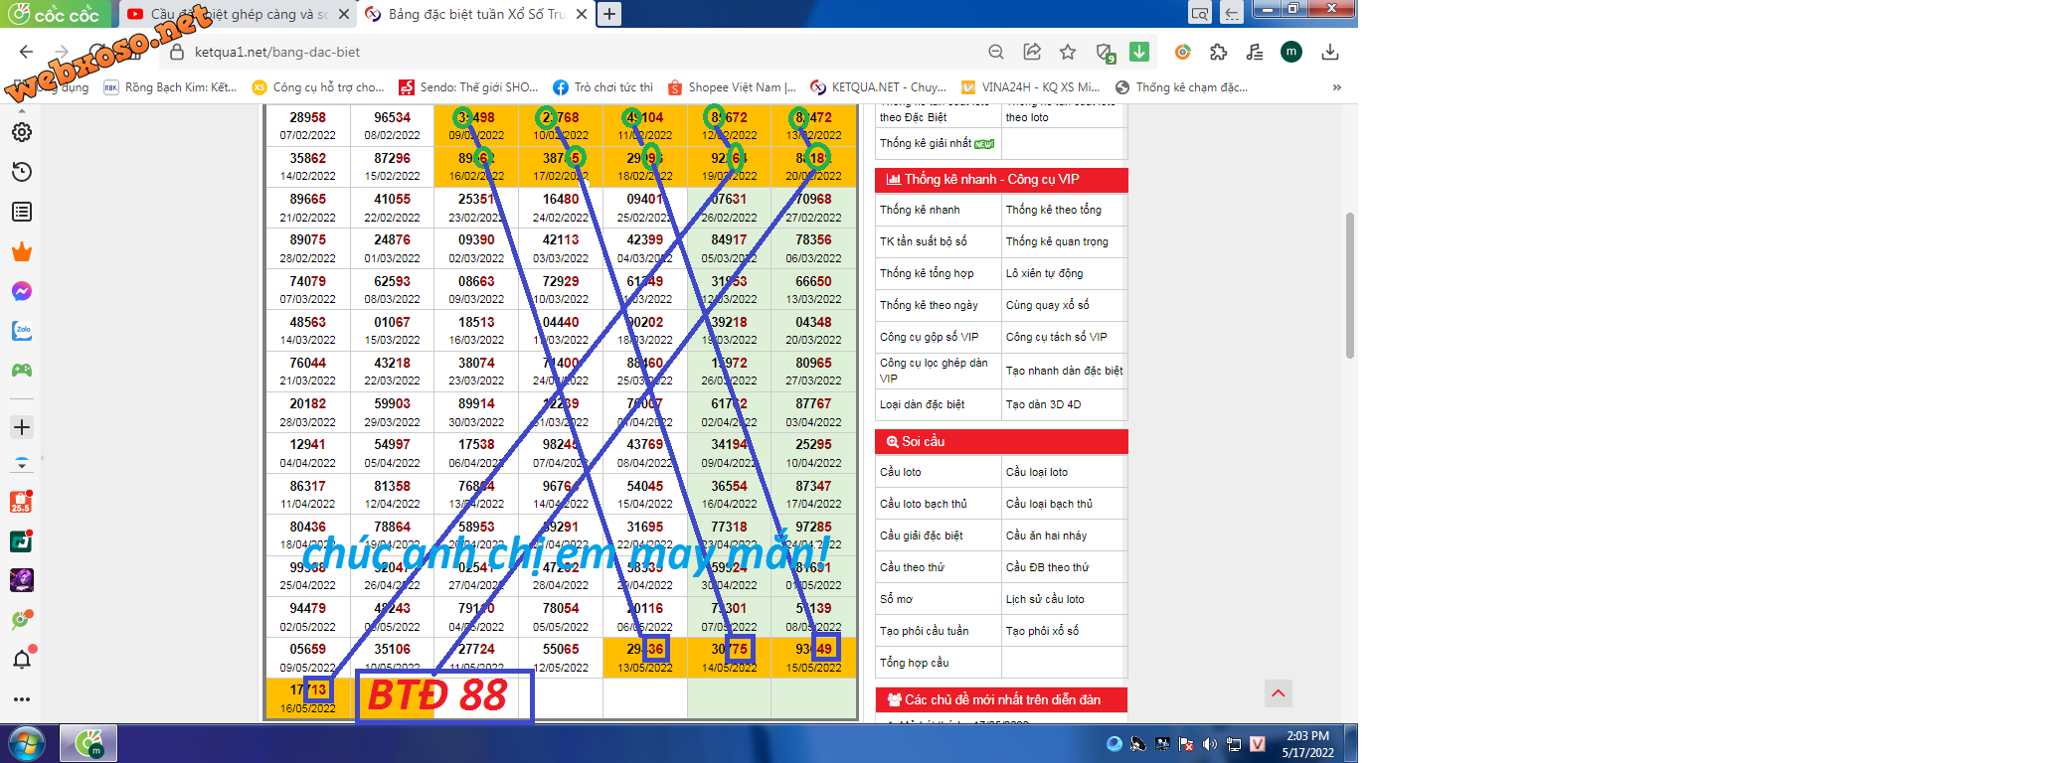This screenshot has width=2062, height=763.
Task: Open the orange crown sidebar icon
Action: click(21, 251)
